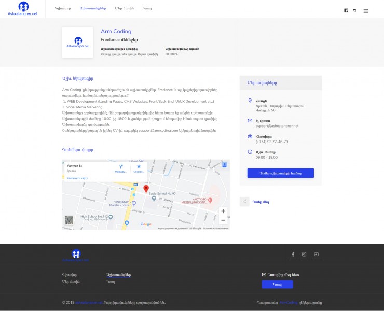Click the briefcase phone icon in sidebar

coord(250,136)
